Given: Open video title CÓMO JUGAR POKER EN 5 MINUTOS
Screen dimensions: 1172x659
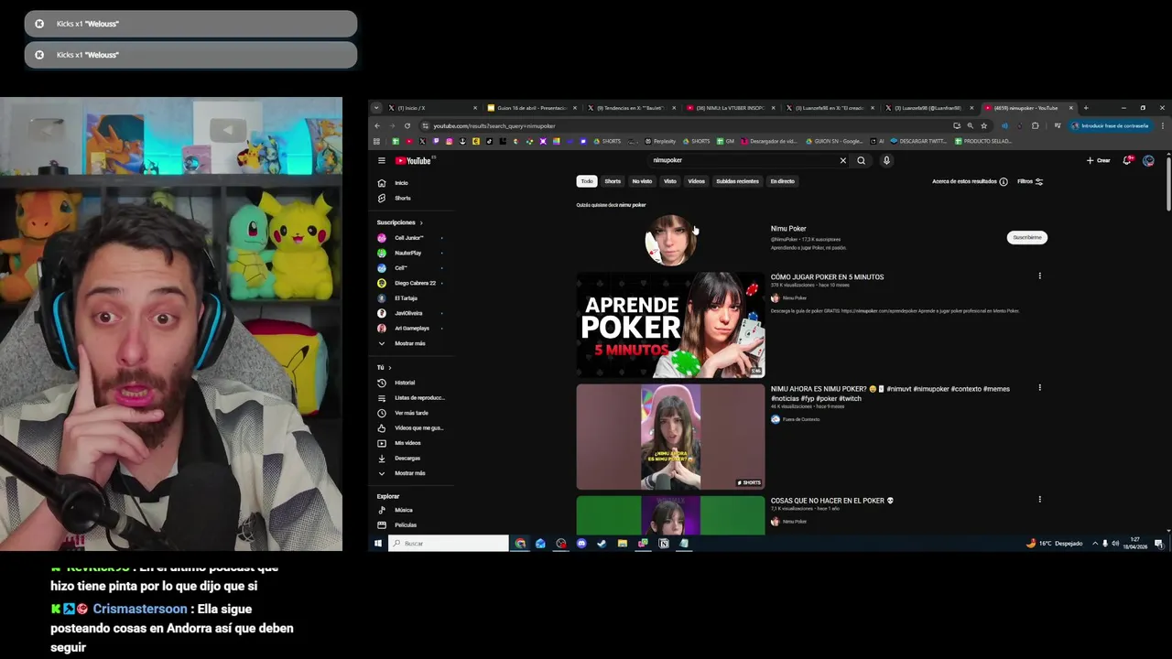Looking at the screenshot, I should point(827,277).
